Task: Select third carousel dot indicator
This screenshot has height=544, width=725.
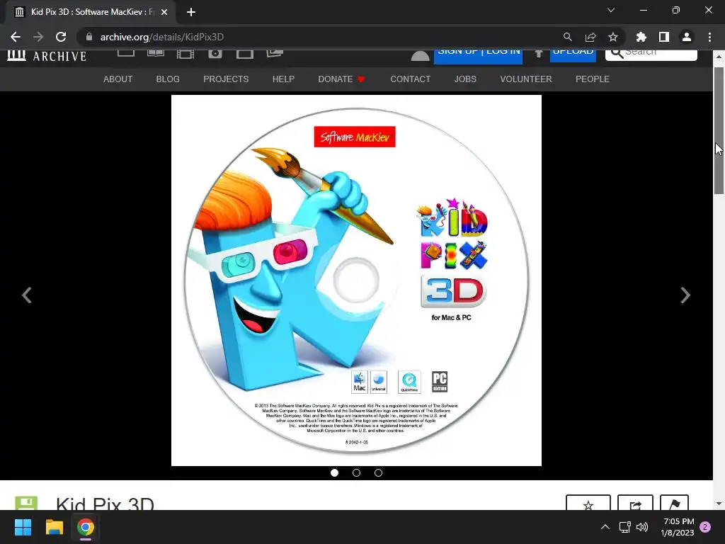Action: click(378, 472)
